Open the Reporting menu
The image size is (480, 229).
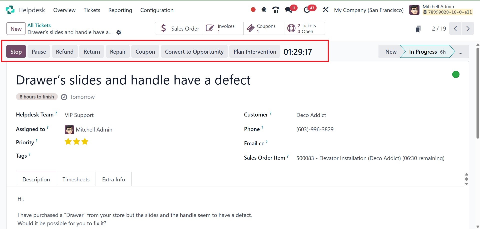click(120, 10)
